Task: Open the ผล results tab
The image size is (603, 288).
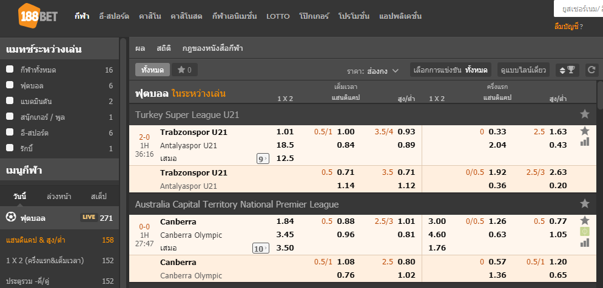Action: coord(140,48)
